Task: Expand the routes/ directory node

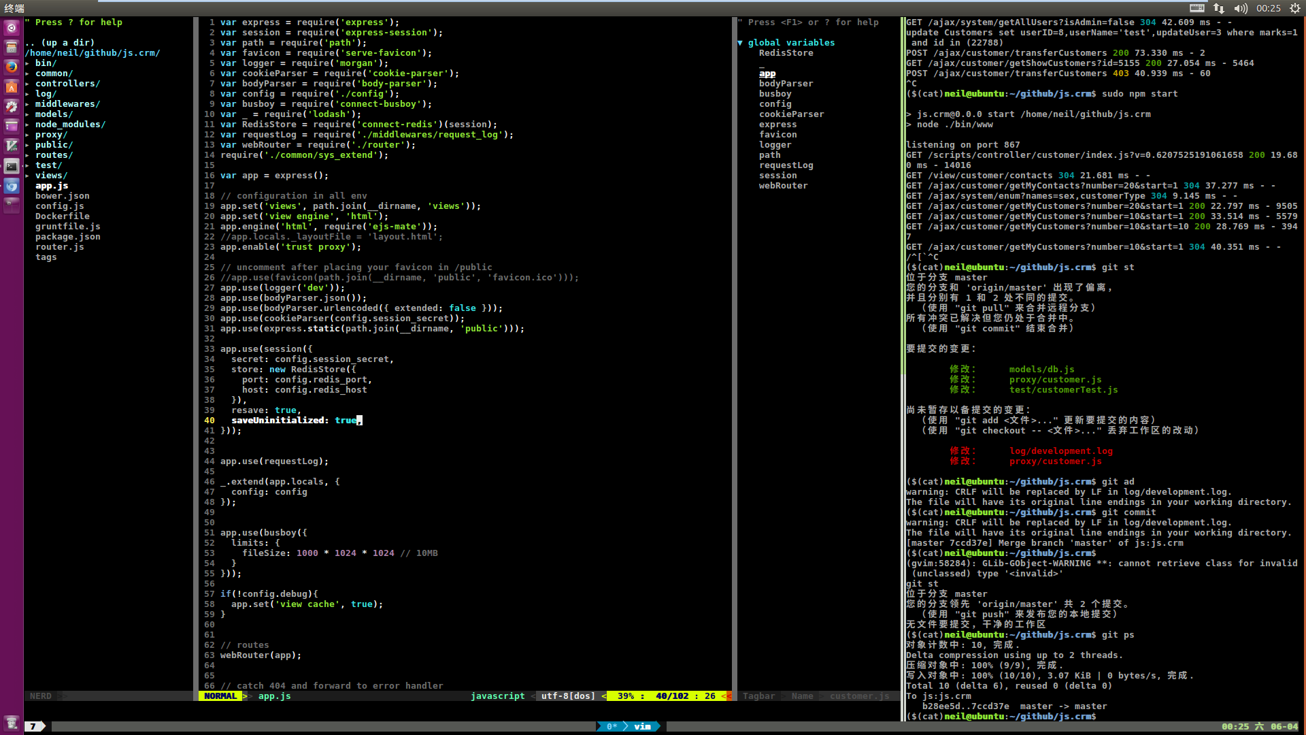Action: [54, 155]
